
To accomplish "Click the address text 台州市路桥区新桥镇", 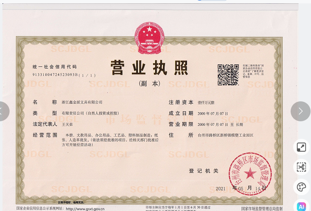I will (x=225, y=135).
